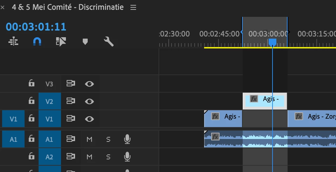Toggle the lock on track A1
336x172 pixels.
coord(32,139)
